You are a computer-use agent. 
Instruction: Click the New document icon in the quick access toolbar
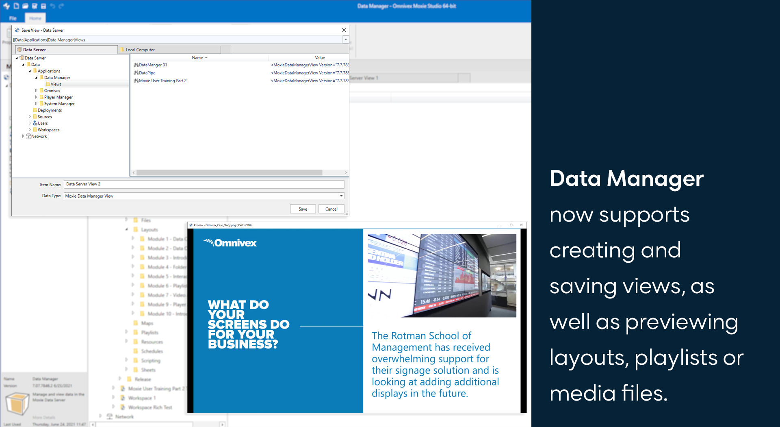[x=16, y=6]
